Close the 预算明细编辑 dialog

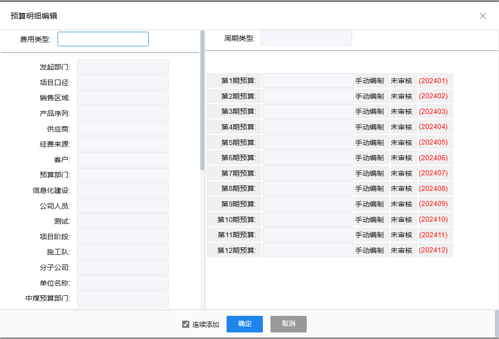pyautogui.click(x=482, y=16)
